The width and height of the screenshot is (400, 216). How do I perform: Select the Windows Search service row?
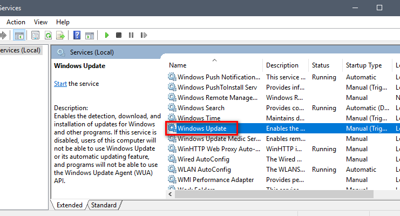(x=283, y=108)
